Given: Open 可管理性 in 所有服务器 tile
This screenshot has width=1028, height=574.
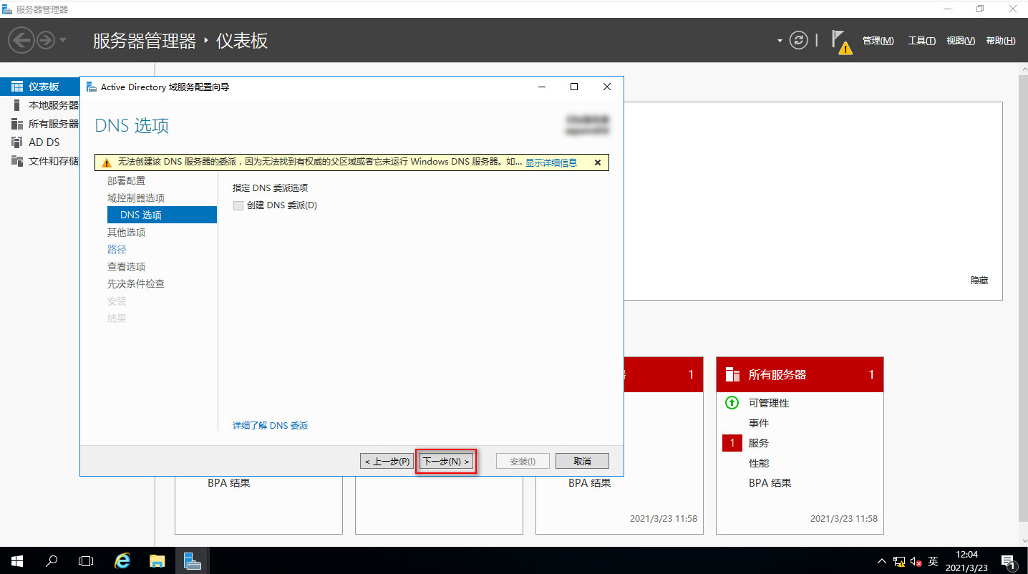Looking at the screenshot, I should point(769,403).
